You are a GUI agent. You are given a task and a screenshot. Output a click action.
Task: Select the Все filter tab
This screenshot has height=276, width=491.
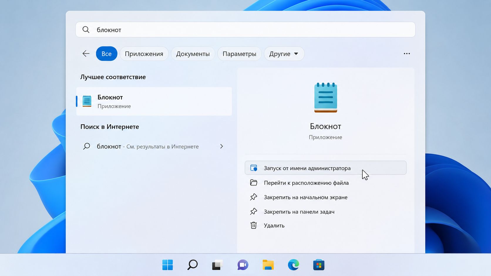coord(107,54)
